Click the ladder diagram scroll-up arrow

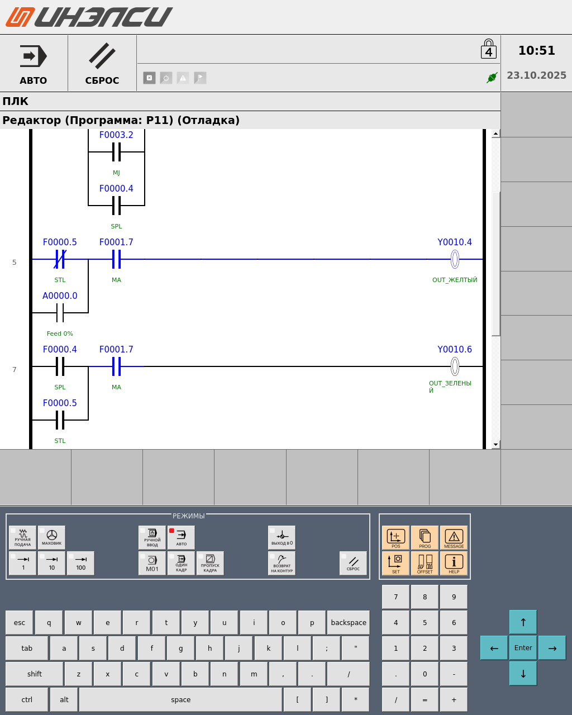(495, 134)
